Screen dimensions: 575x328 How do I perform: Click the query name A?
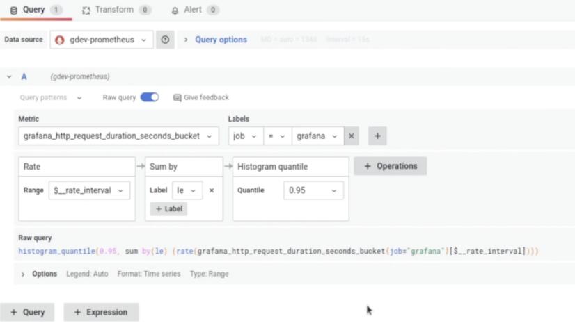coord(24,76)
